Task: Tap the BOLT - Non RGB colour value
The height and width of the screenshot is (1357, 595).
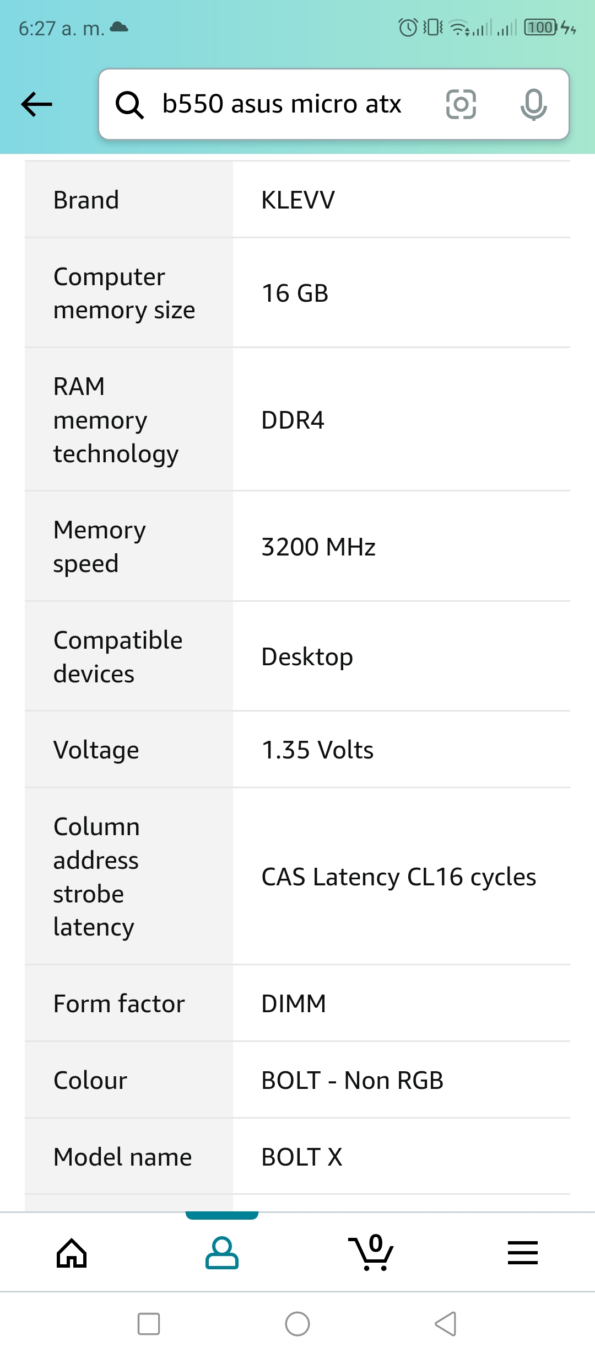Action: (x=353, y=1080)
